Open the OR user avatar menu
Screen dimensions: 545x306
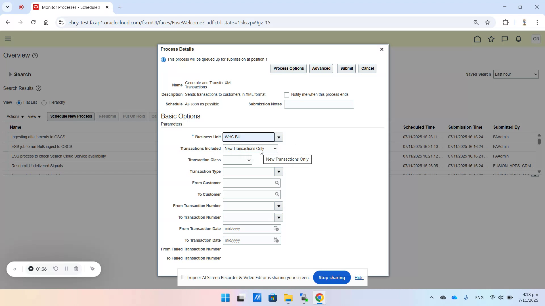(536, 39)
